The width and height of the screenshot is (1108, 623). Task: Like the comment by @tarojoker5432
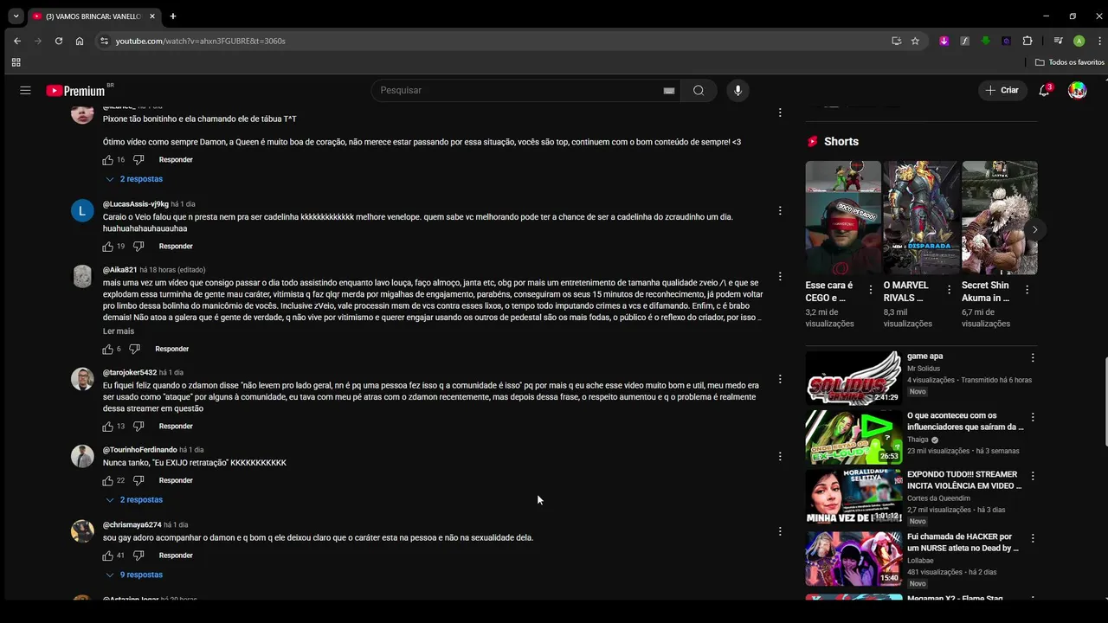(108, 426)
